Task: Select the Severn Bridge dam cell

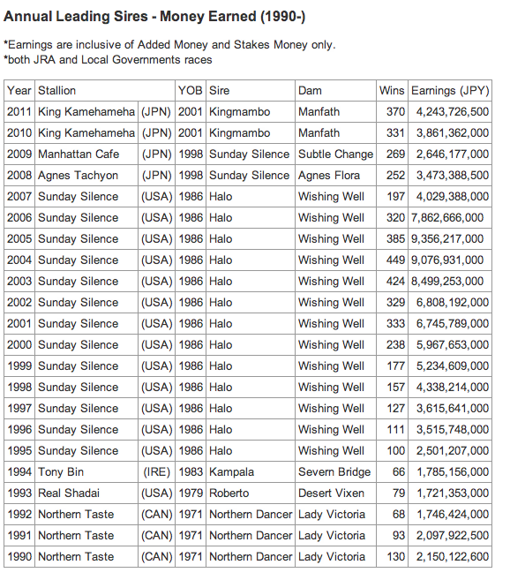Action: (335, 472)
